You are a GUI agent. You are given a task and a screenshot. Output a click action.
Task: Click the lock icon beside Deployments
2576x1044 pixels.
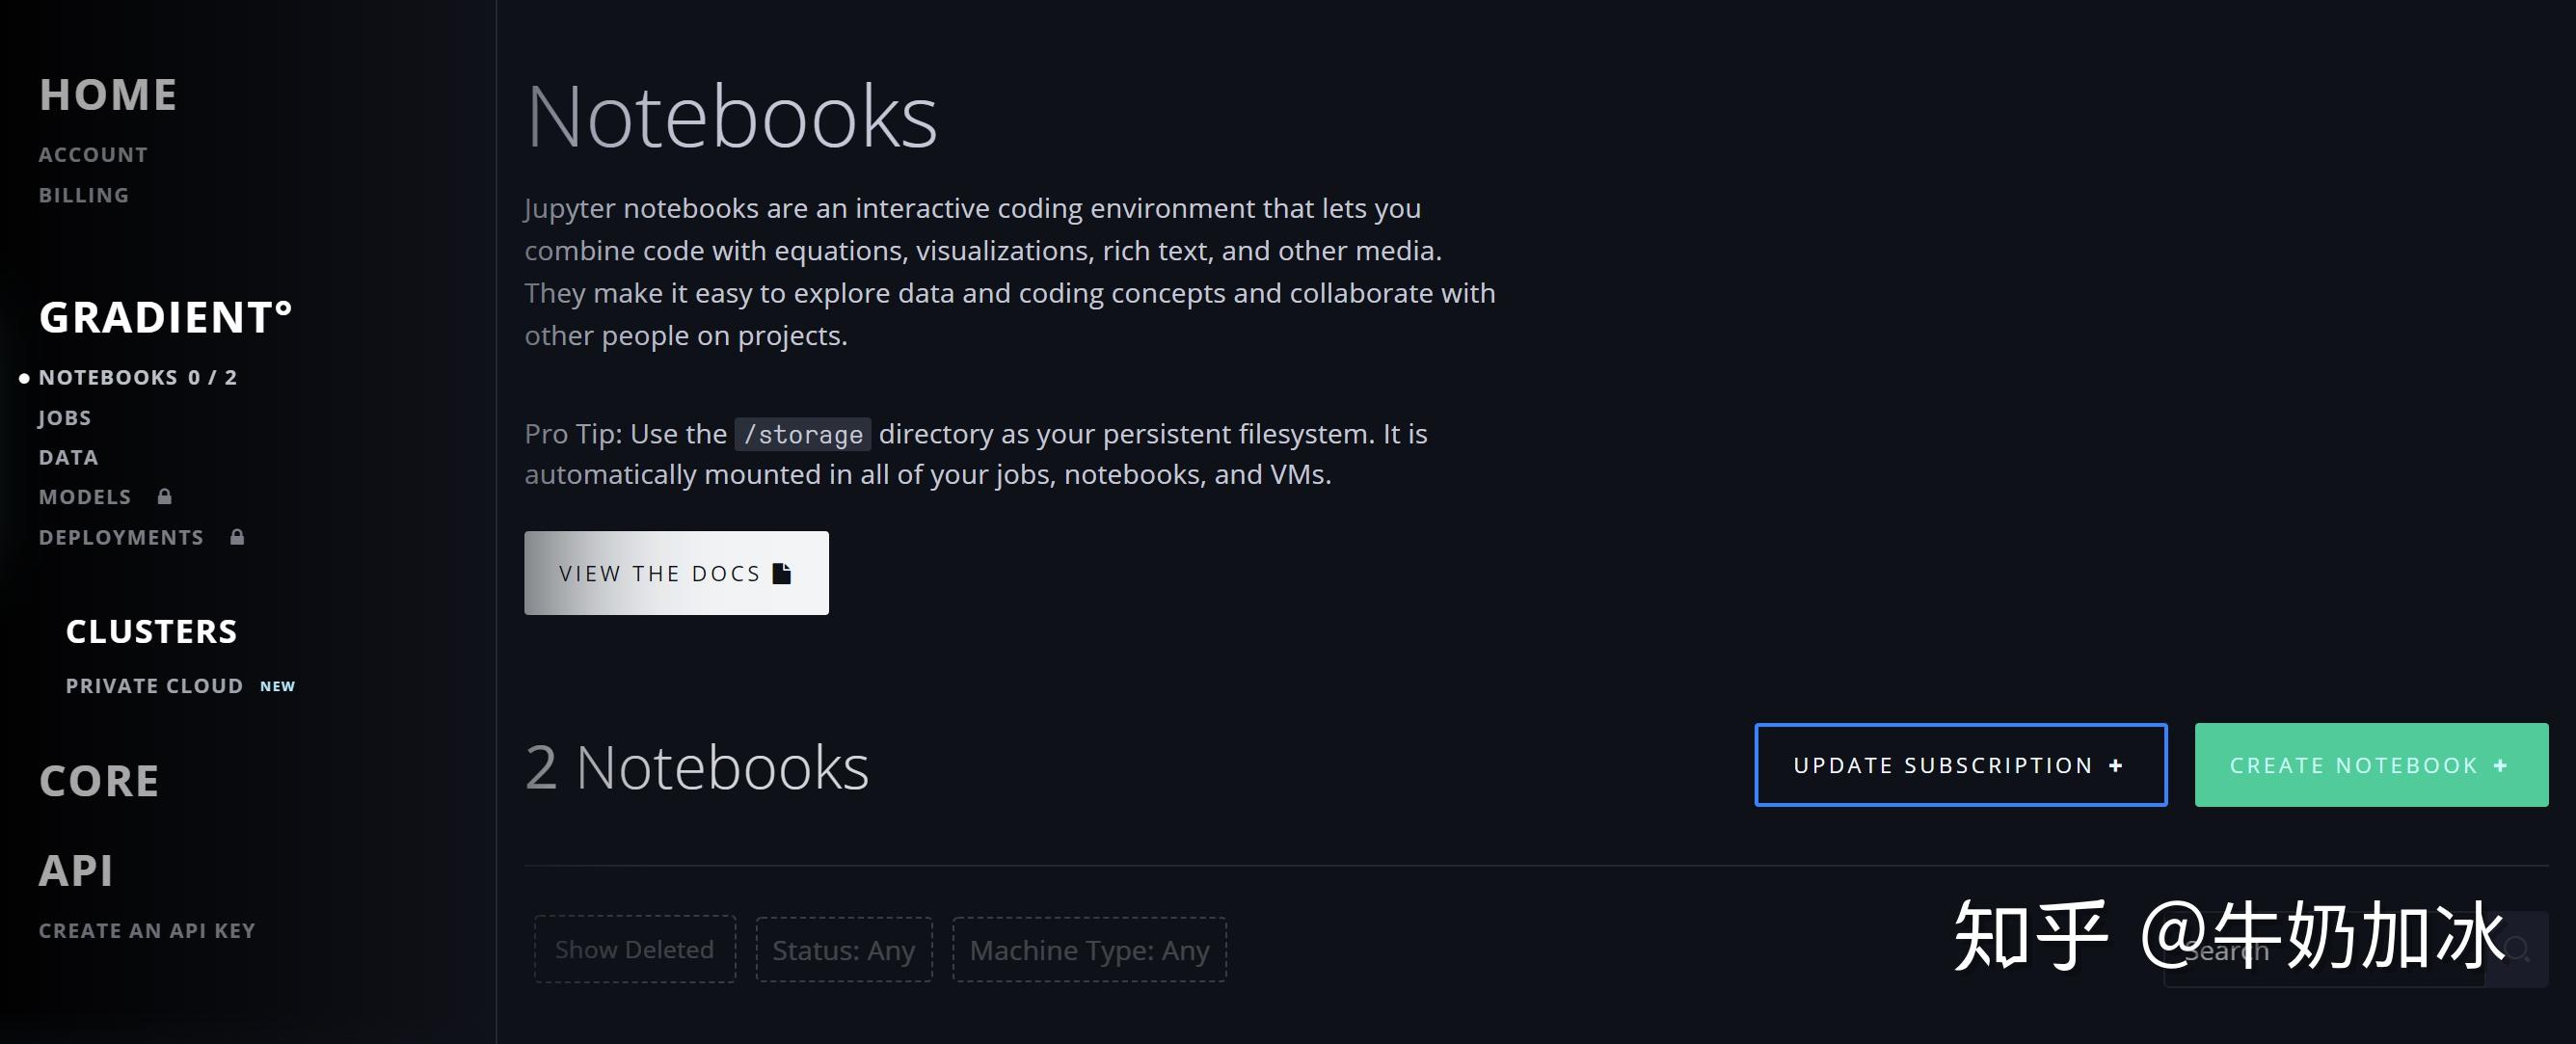237,537
